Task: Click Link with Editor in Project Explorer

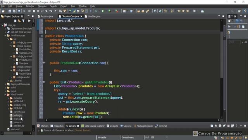Action: (19, 21)
